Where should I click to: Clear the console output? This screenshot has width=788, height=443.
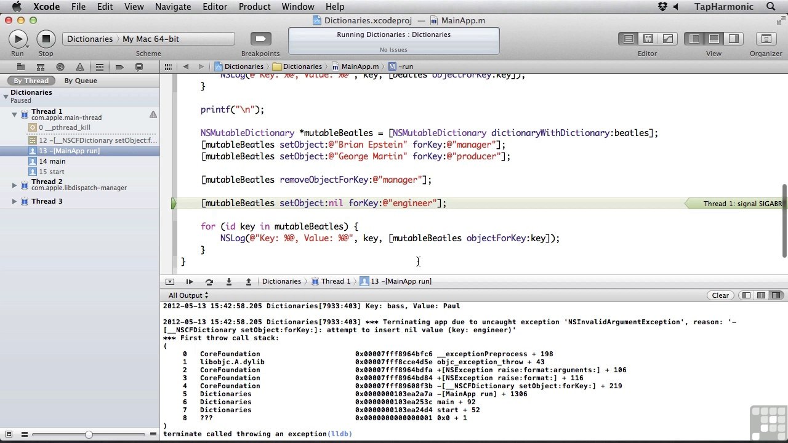click(x=720, y=295)
